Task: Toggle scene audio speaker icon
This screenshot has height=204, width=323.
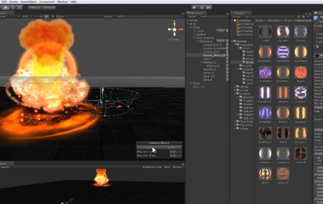Action: (52, 16)
